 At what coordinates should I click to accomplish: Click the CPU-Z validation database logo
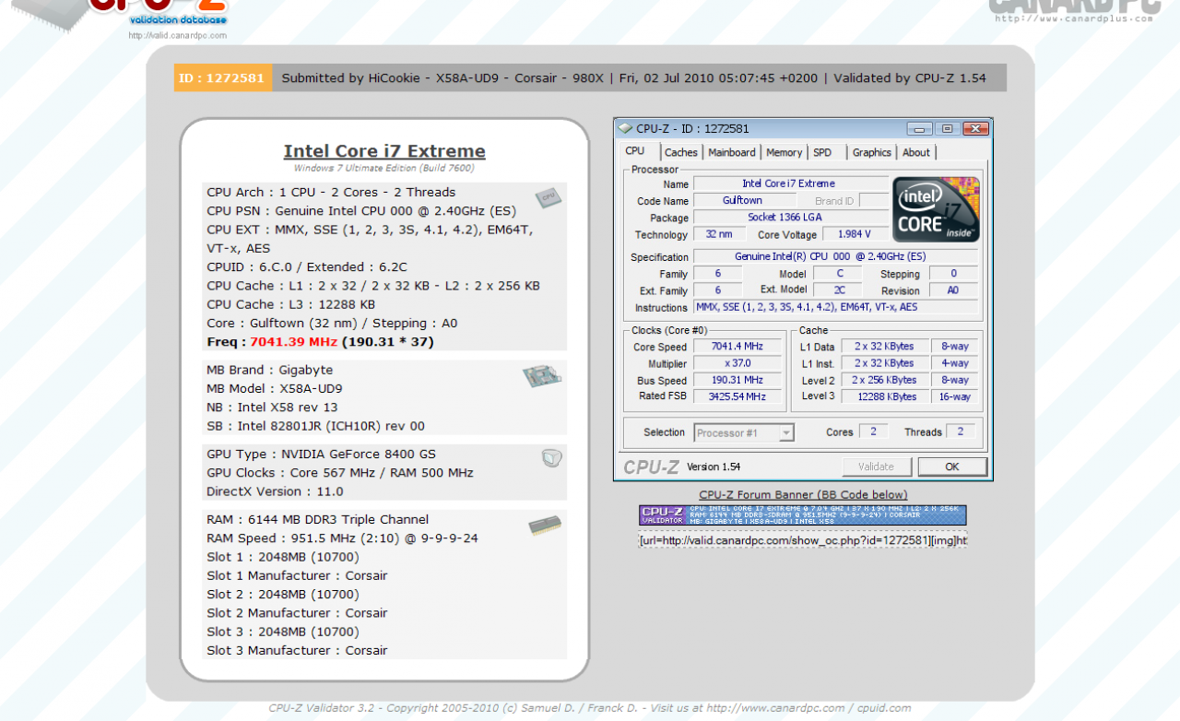click(120, 17)
